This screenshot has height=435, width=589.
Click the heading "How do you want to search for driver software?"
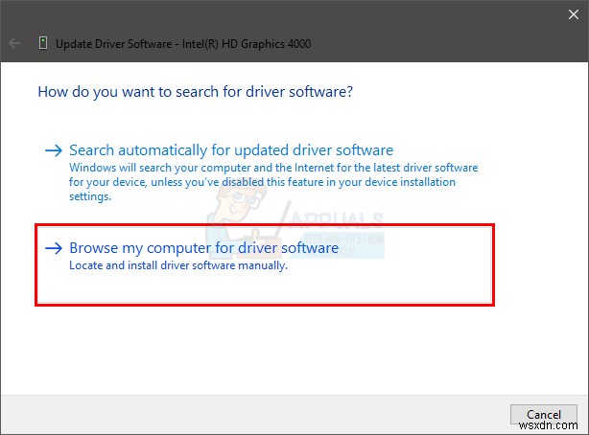pos(196,92)
